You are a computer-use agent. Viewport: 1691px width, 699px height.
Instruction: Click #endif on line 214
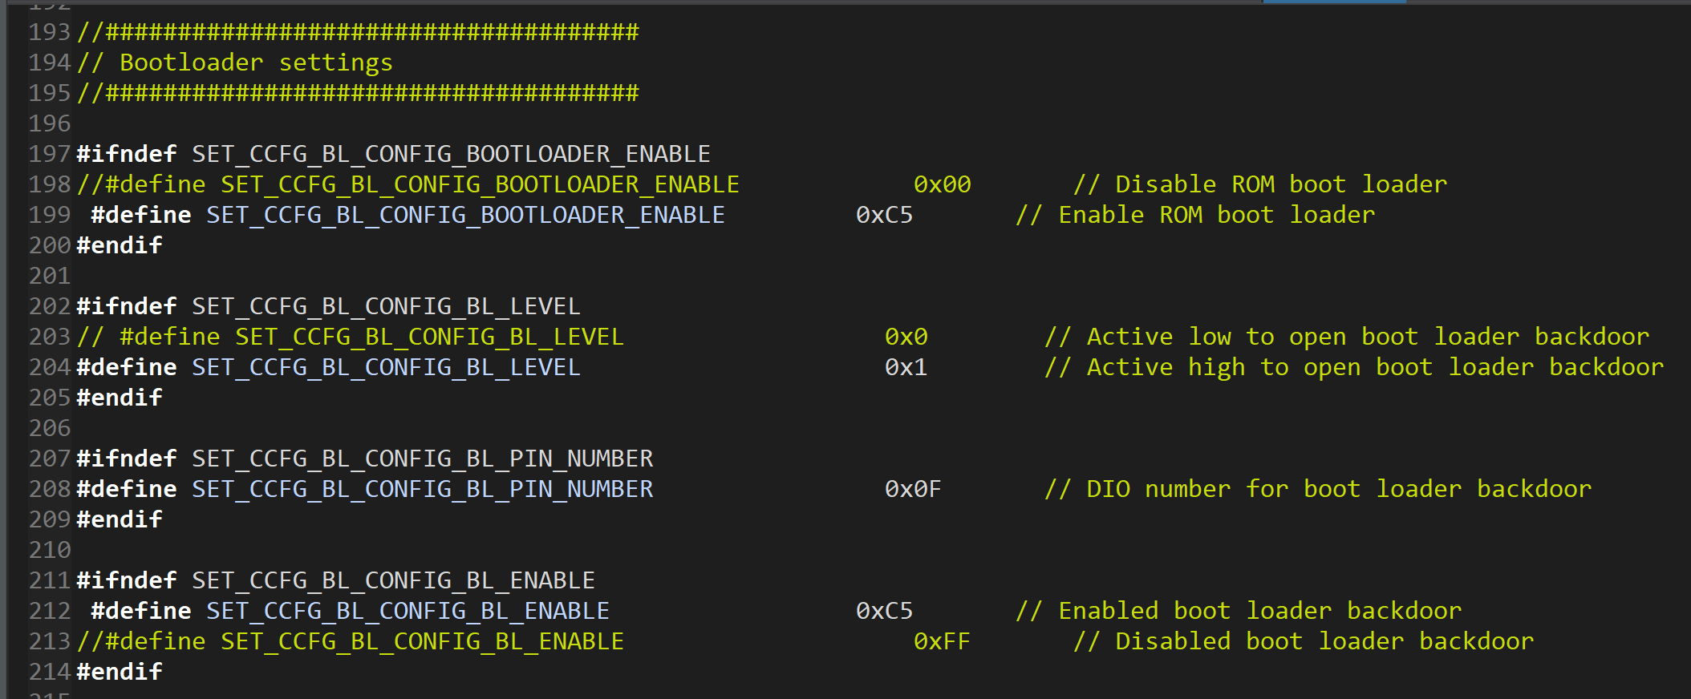120,672
